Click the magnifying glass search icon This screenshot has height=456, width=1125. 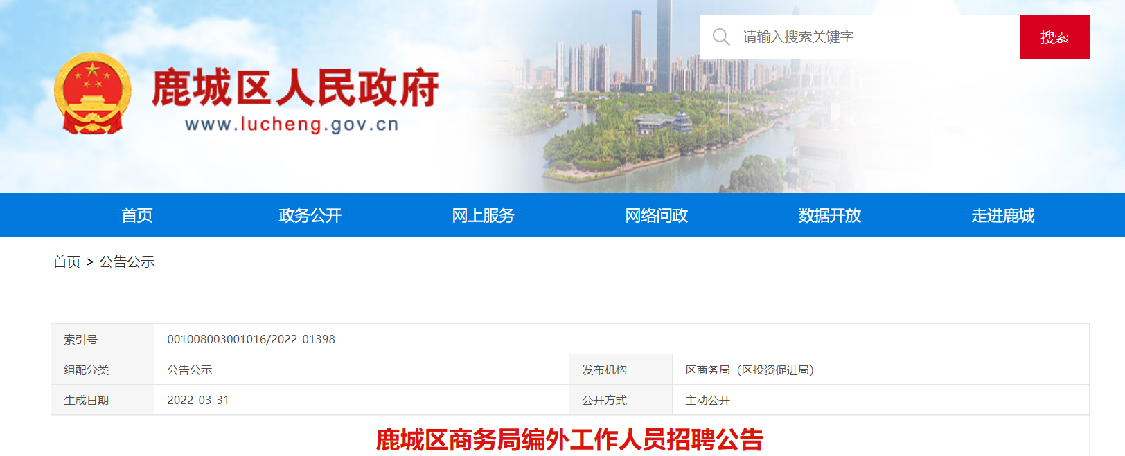(721, 37)
